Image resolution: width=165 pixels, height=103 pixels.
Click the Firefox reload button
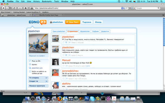click(14, 8)
